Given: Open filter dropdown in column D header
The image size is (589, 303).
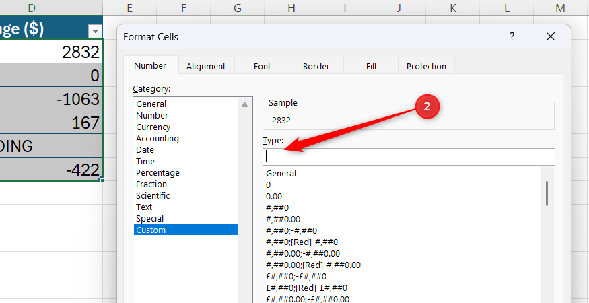Looking at the screenshot, I should (95, 31).
